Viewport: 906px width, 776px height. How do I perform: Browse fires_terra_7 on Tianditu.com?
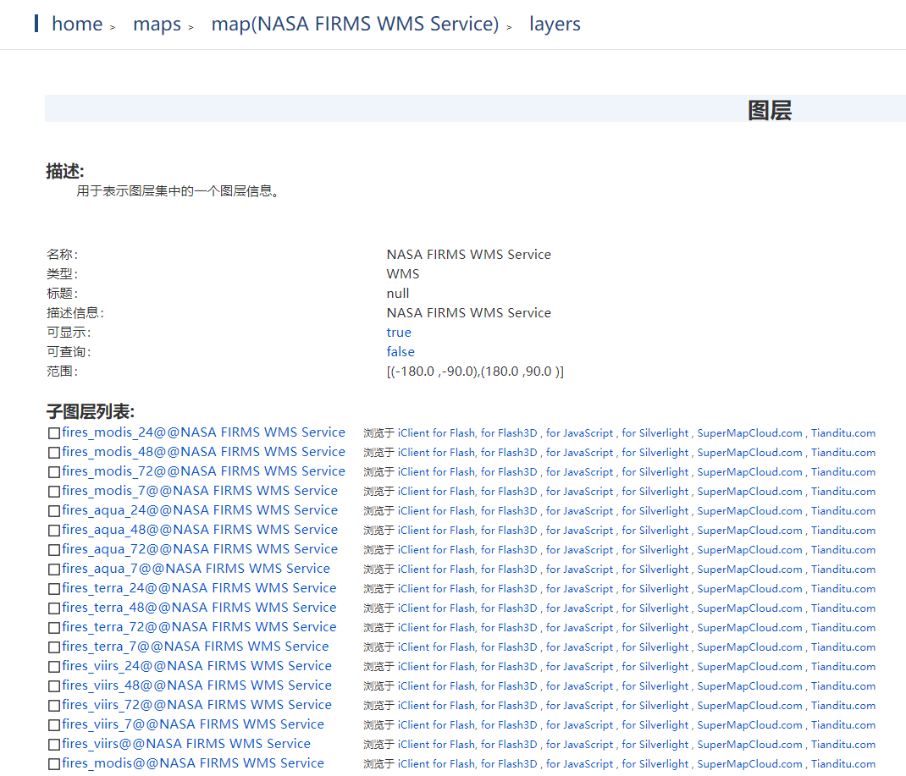point(843,647)
